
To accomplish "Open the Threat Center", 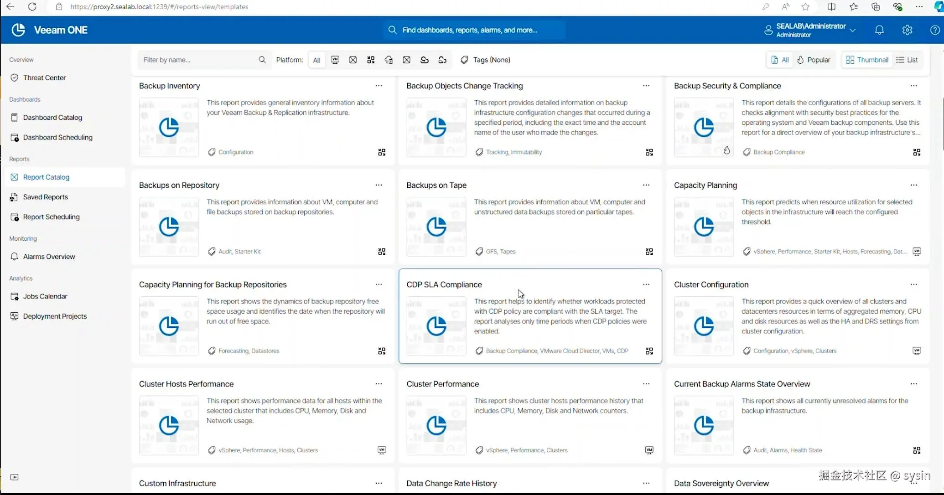I will click(44, 77).
